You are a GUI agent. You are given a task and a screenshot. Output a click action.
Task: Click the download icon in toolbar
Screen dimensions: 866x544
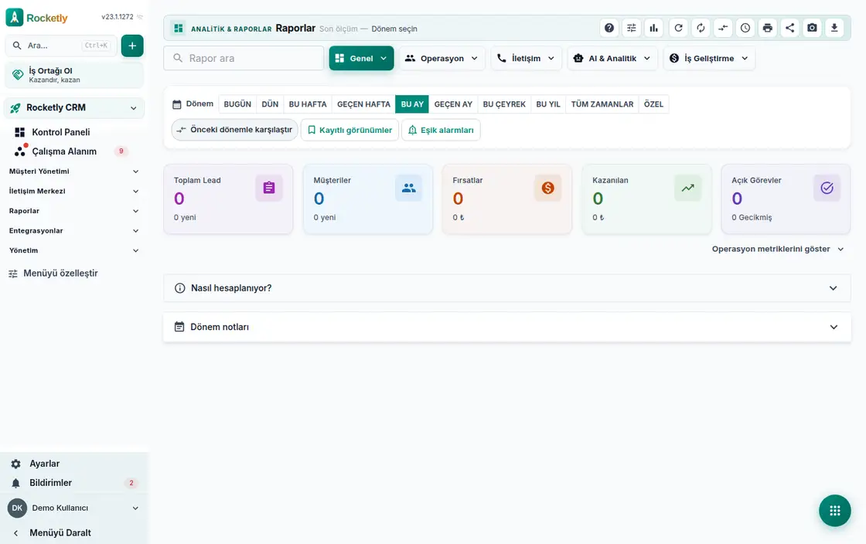834,28
